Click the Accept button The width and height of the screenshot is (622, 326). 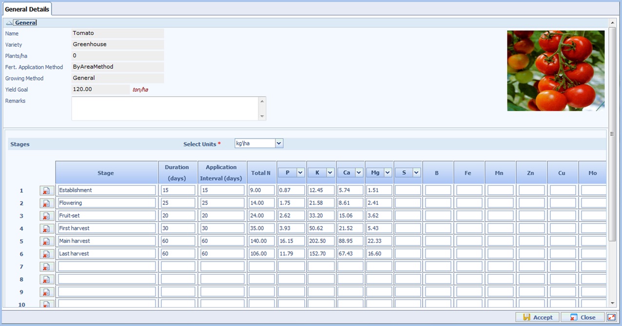pyautogui.click(x=538, y=317)
